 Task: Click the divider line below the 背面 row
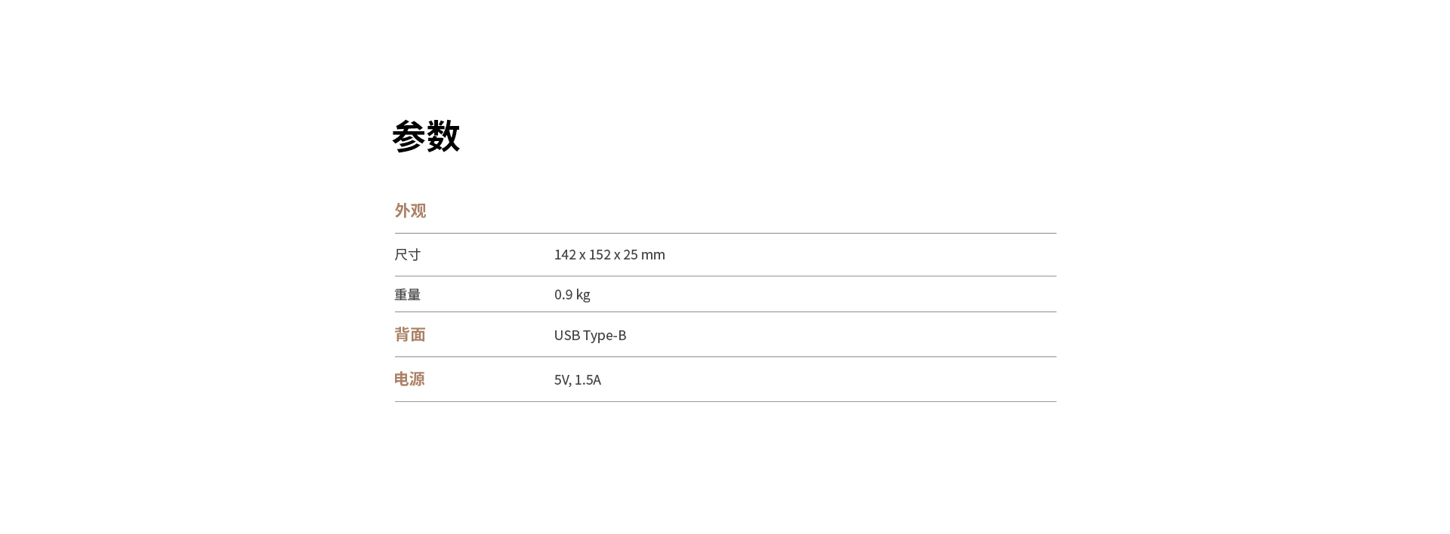pos(725,356)
